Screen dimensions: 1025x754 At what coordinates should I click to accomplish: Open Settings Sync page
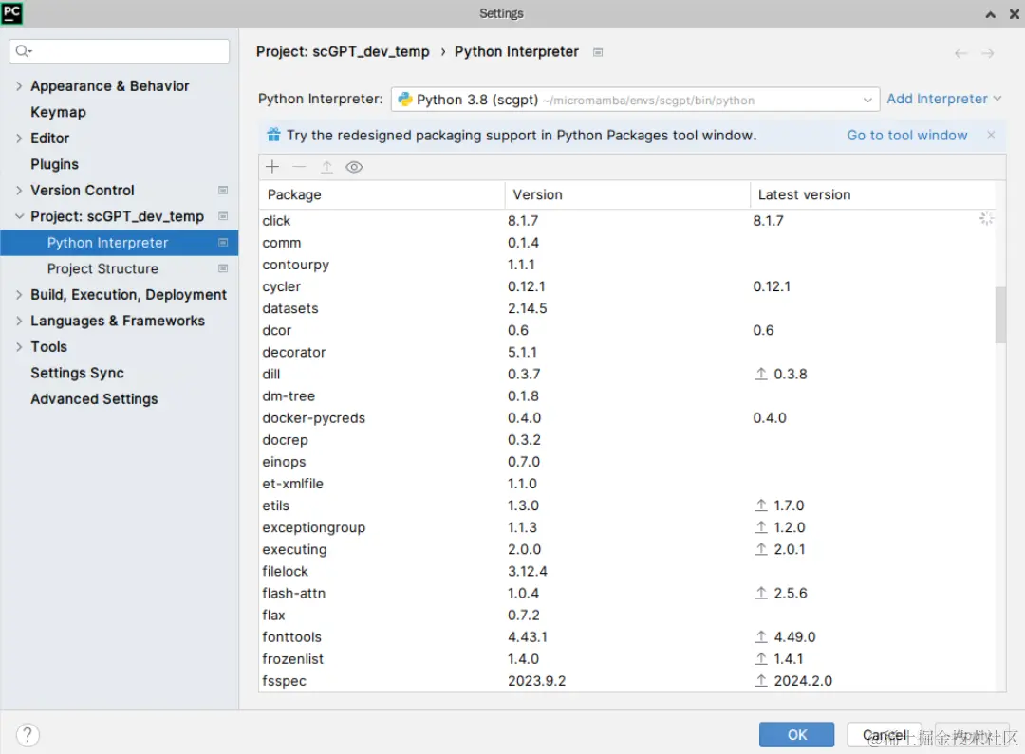pos(77,373)
